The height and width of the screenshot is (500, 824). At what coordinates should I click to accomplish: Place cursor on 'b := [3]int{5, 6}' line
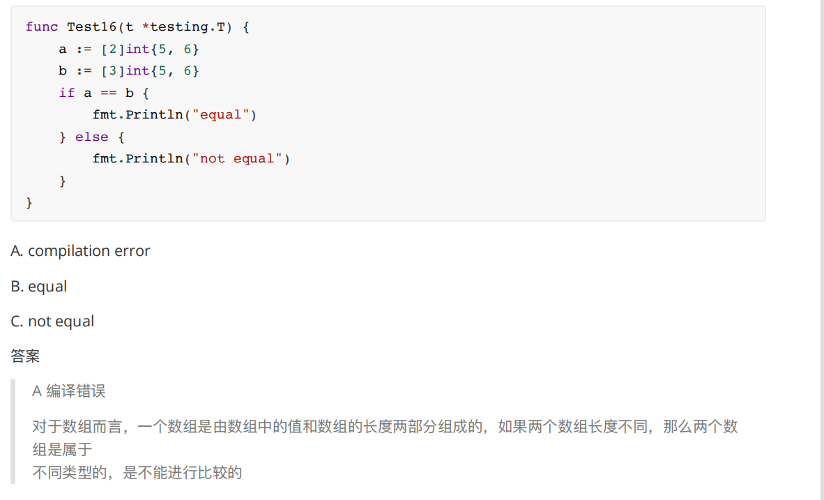(x=129, y=70)
